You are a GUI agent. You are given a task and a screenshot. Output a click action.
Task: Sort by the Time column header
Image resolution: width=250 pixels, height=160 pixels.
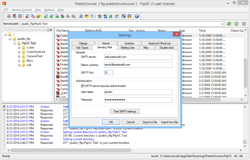tap(213, 31)
